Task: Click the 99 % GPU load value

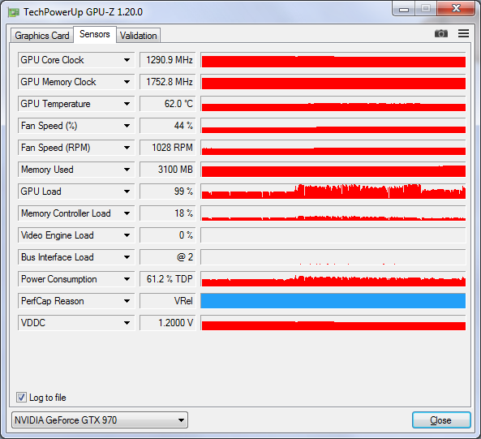Action: click(x=167, y=192)
